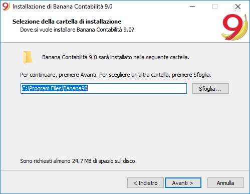Click the greyed-out maximize button
The height and width of the screenshot is (194, 250).
215,7
